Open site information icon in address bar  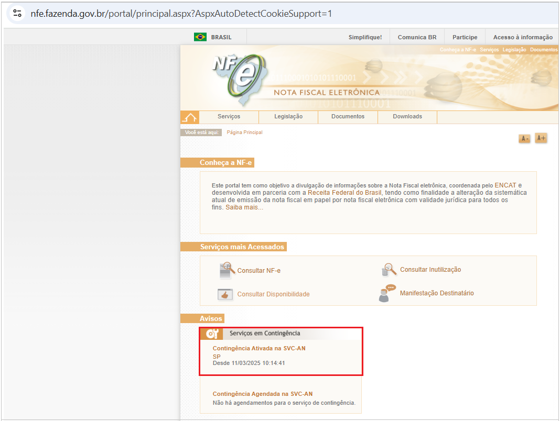[x=17, y=13]
